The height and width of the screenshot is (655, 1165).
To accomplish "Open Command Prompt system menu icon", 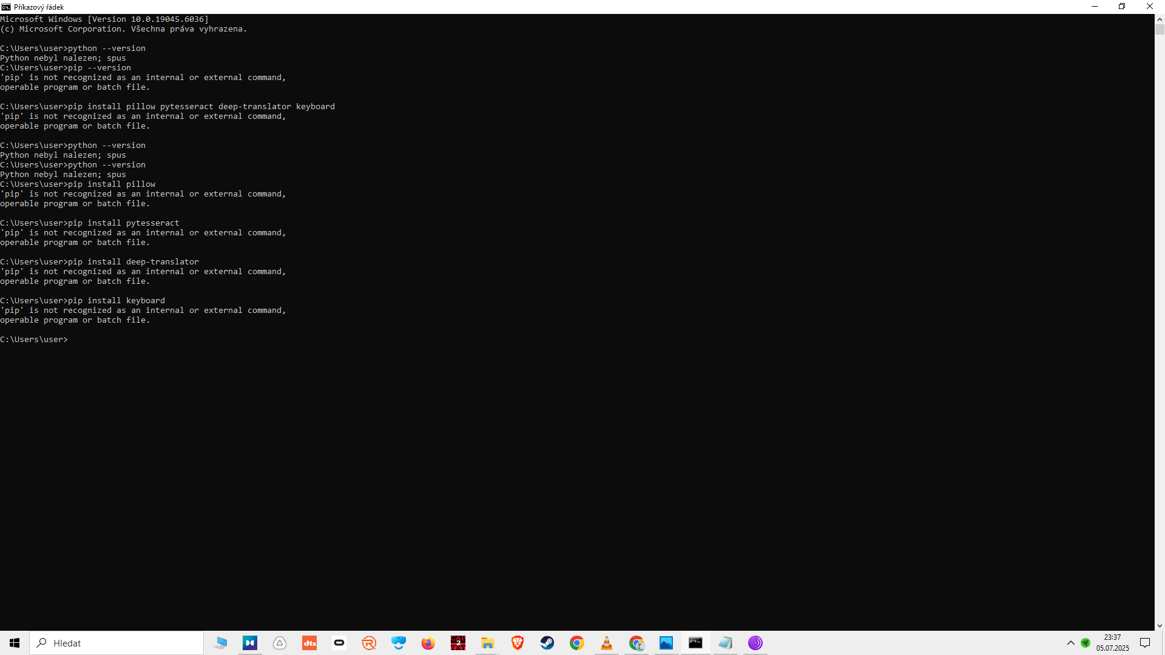I will [x=6, y=7].
